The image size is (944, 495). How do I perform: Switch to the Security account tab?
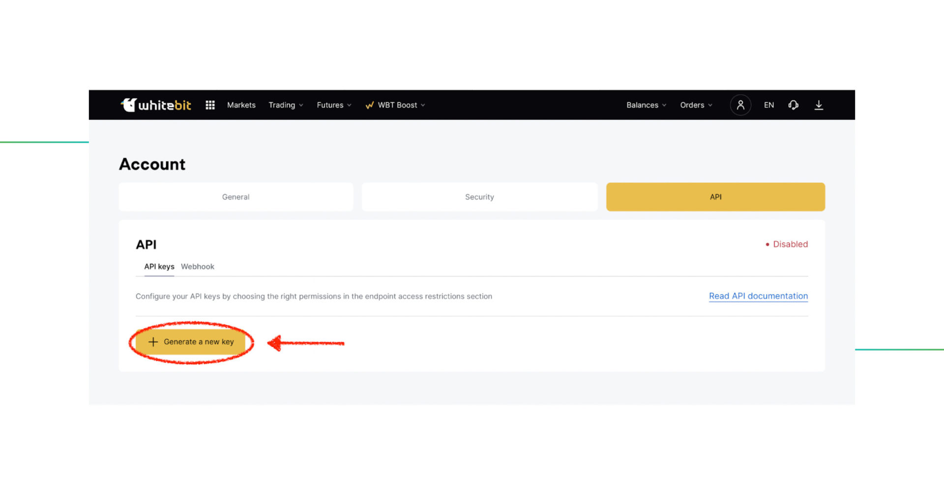479,197
